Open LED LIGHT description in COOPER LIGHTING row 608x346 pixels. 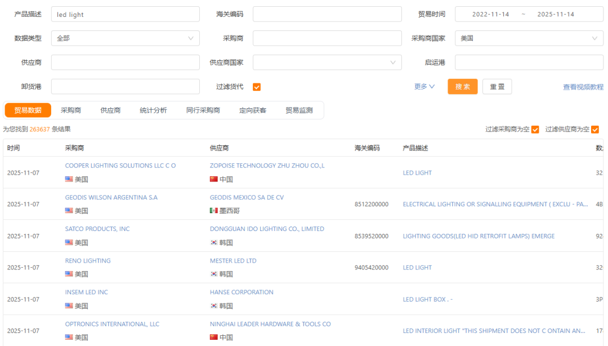coord(417,173)
